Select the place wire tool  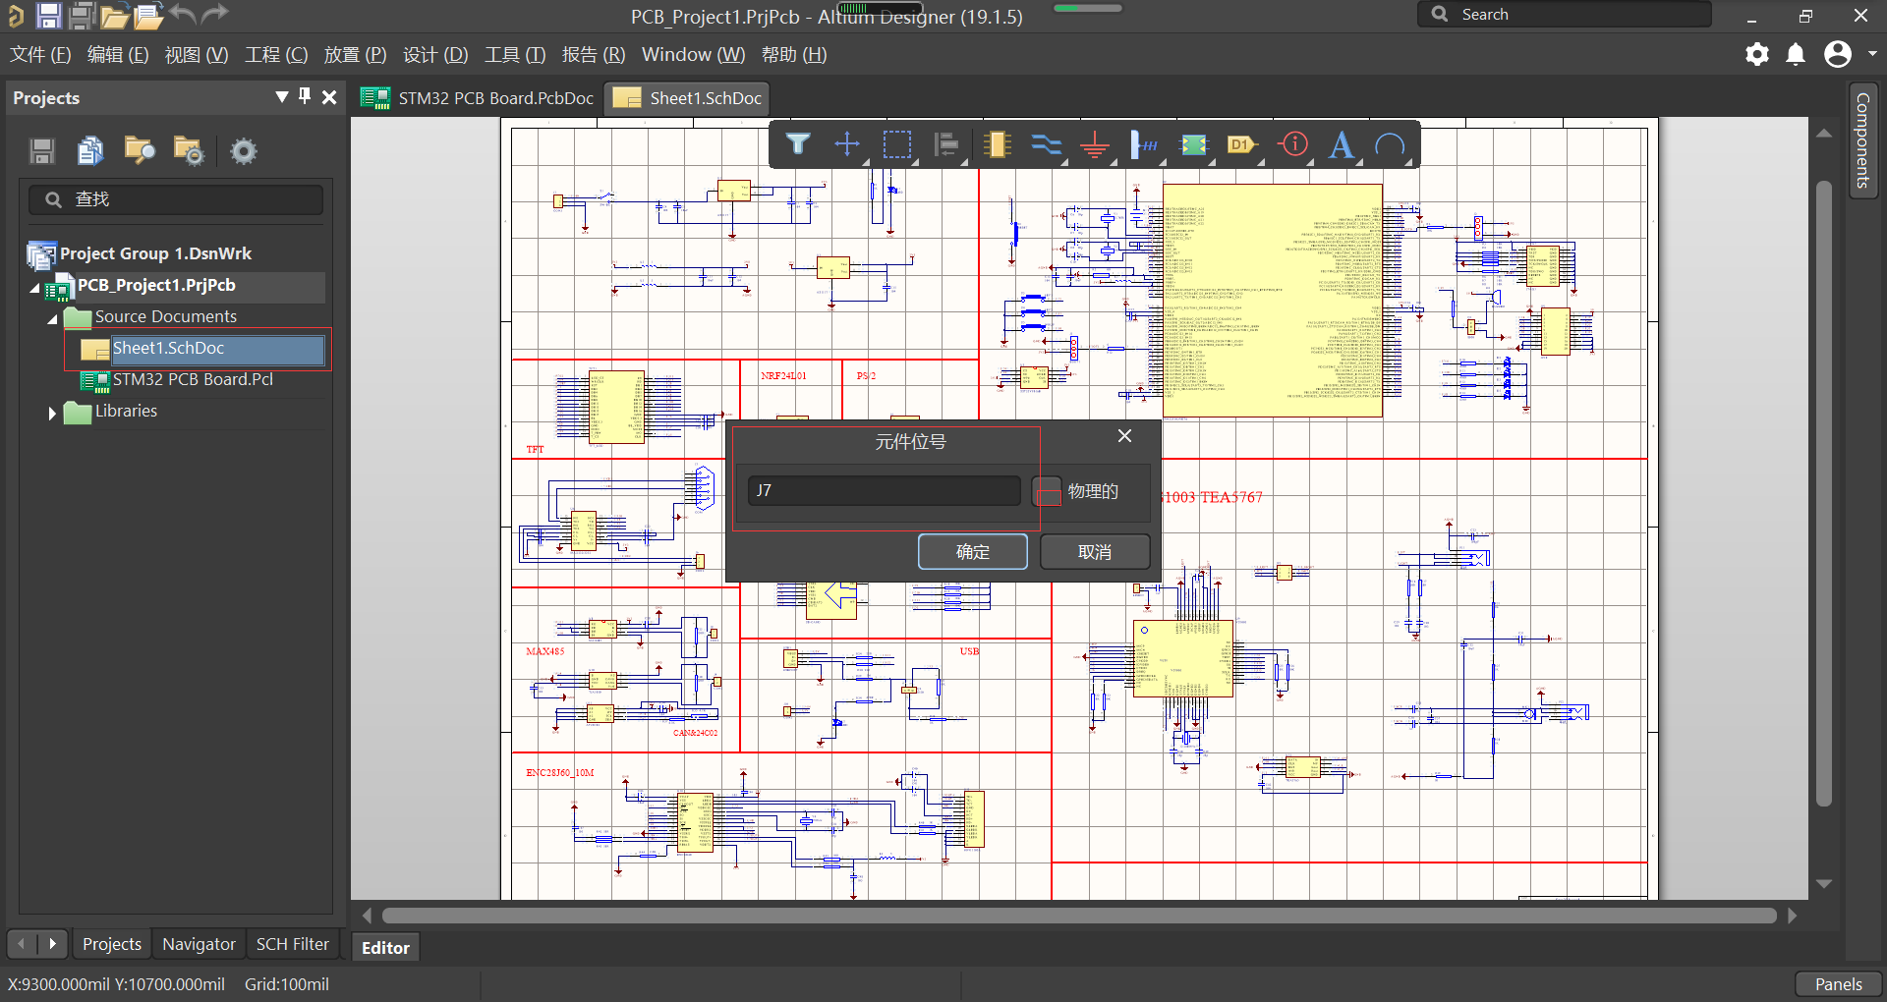click(1046, 144)
